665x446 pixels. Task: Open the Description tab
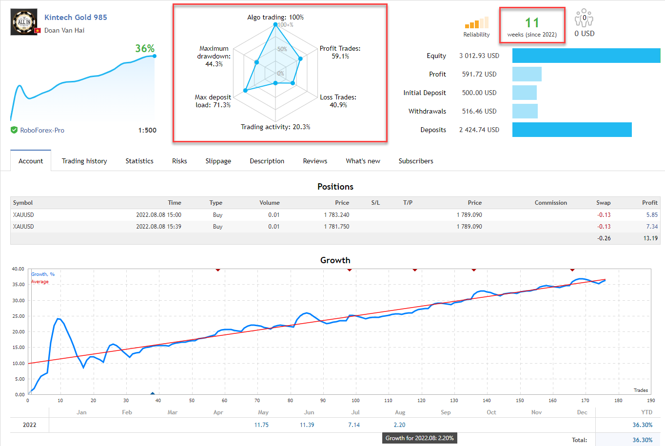coord(267,161)
